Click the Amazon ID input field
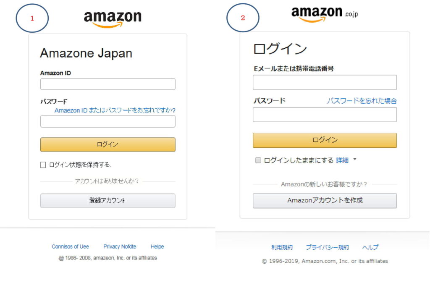The width and height of the screenshot is (430, 304). point(107,84)
